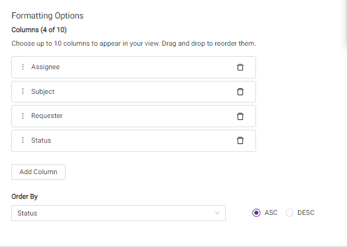Click the Status column name in list
The height and width of the screenshot is (247, 347).
point(41,140)
